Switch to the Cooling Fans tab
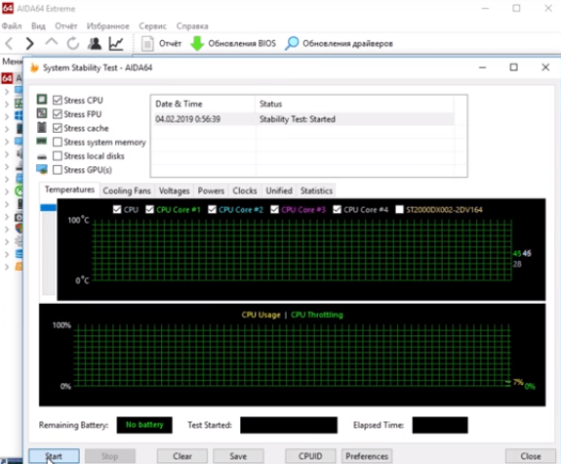 tap(127, 190)
